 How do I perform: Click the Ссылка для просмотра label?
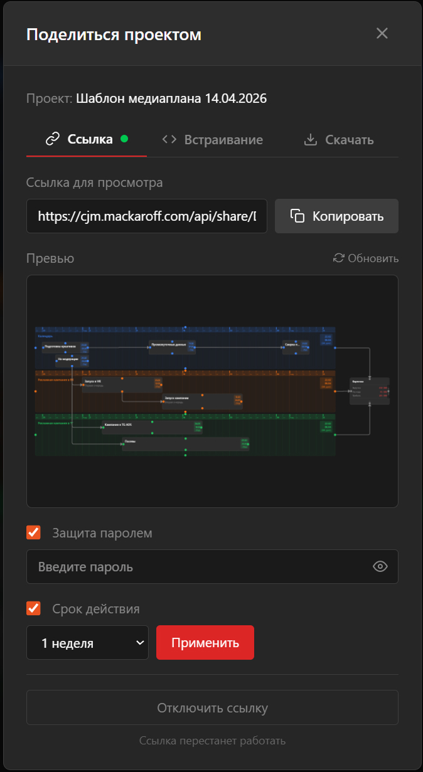[95, 182]
